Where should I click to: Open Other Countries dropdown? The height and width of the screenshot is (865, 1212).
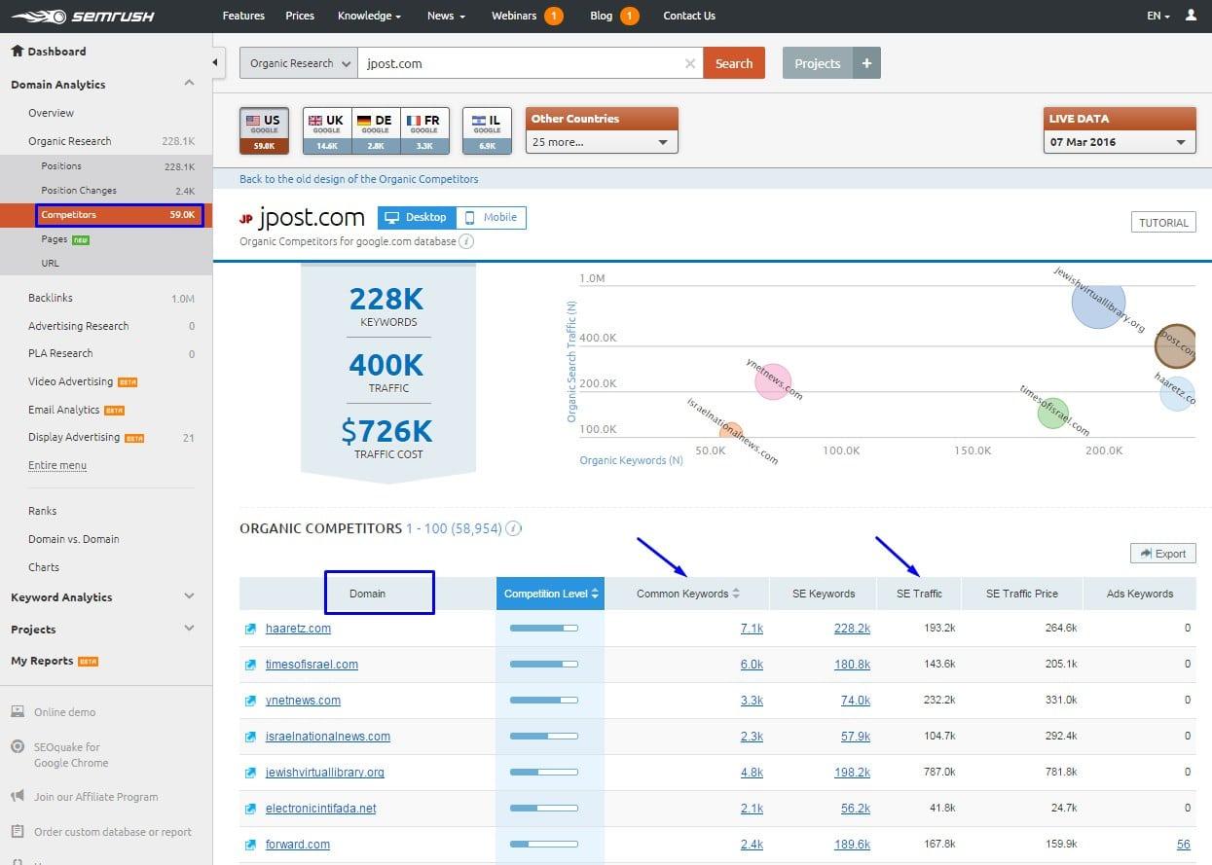point(602,142)
